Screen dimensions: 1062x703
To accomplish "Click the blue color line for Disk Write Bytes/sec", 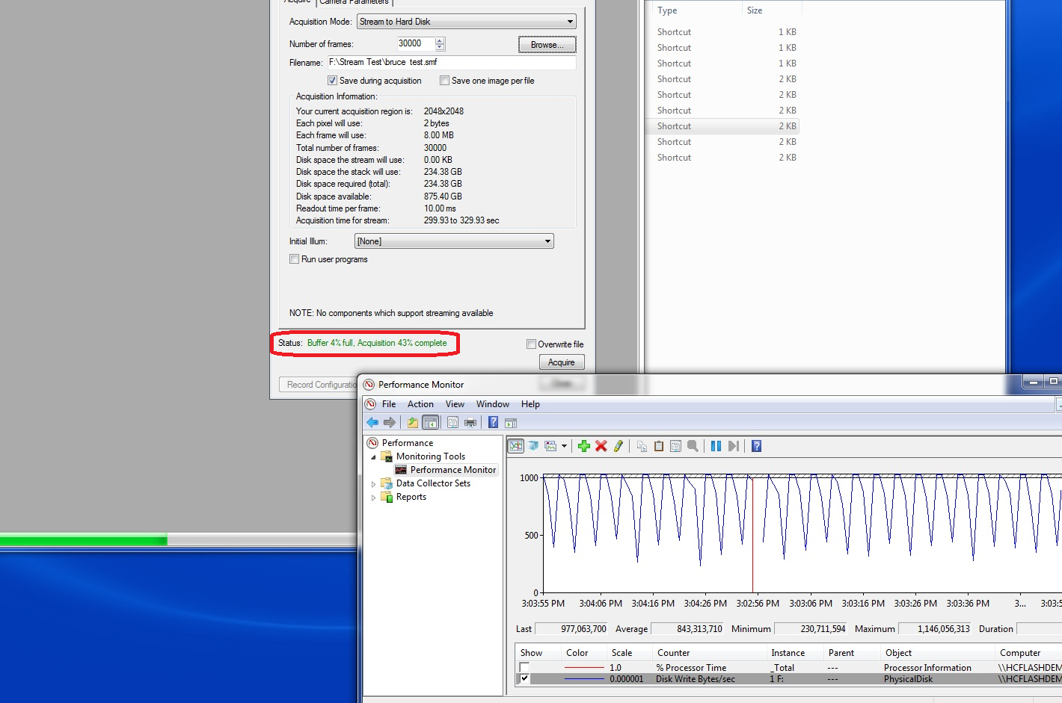I will pyautogui.click(x=584, y=679).
